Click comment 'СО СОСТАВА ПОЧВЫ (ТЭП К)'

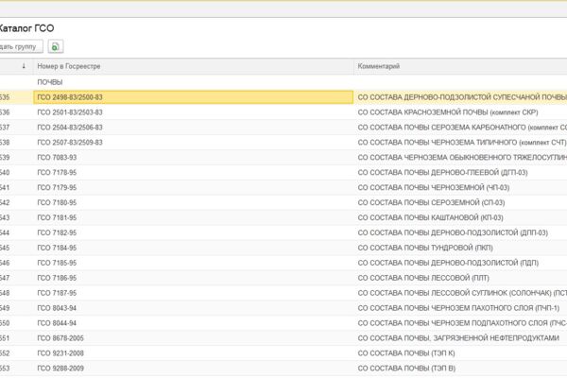(406, 353)
